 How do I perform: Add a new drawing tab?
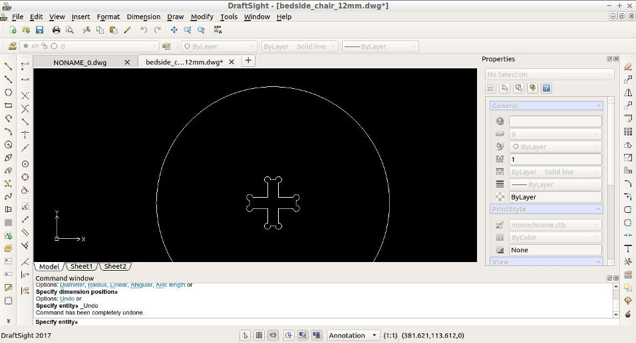pyautogui.click(x=248, y=60)
